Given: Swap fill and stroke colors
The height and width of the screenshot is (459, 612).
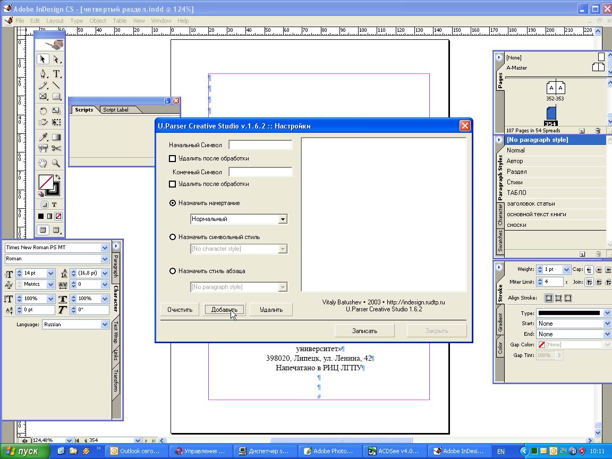Looking at the screenshot, I should (58, 176).
